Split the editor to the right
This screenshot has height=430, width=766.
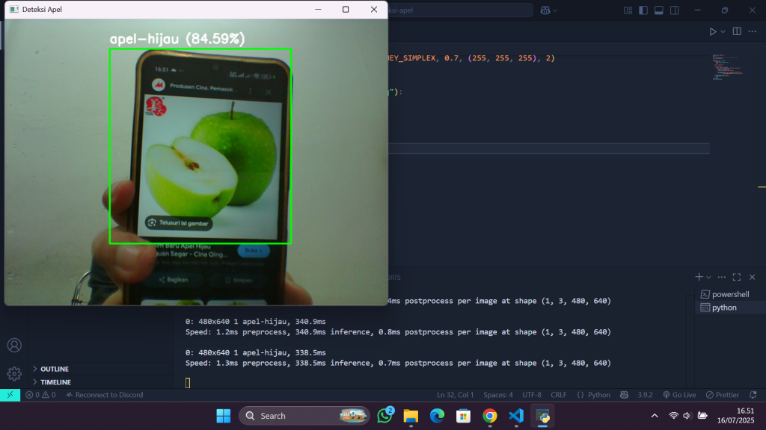pos(737,31)
